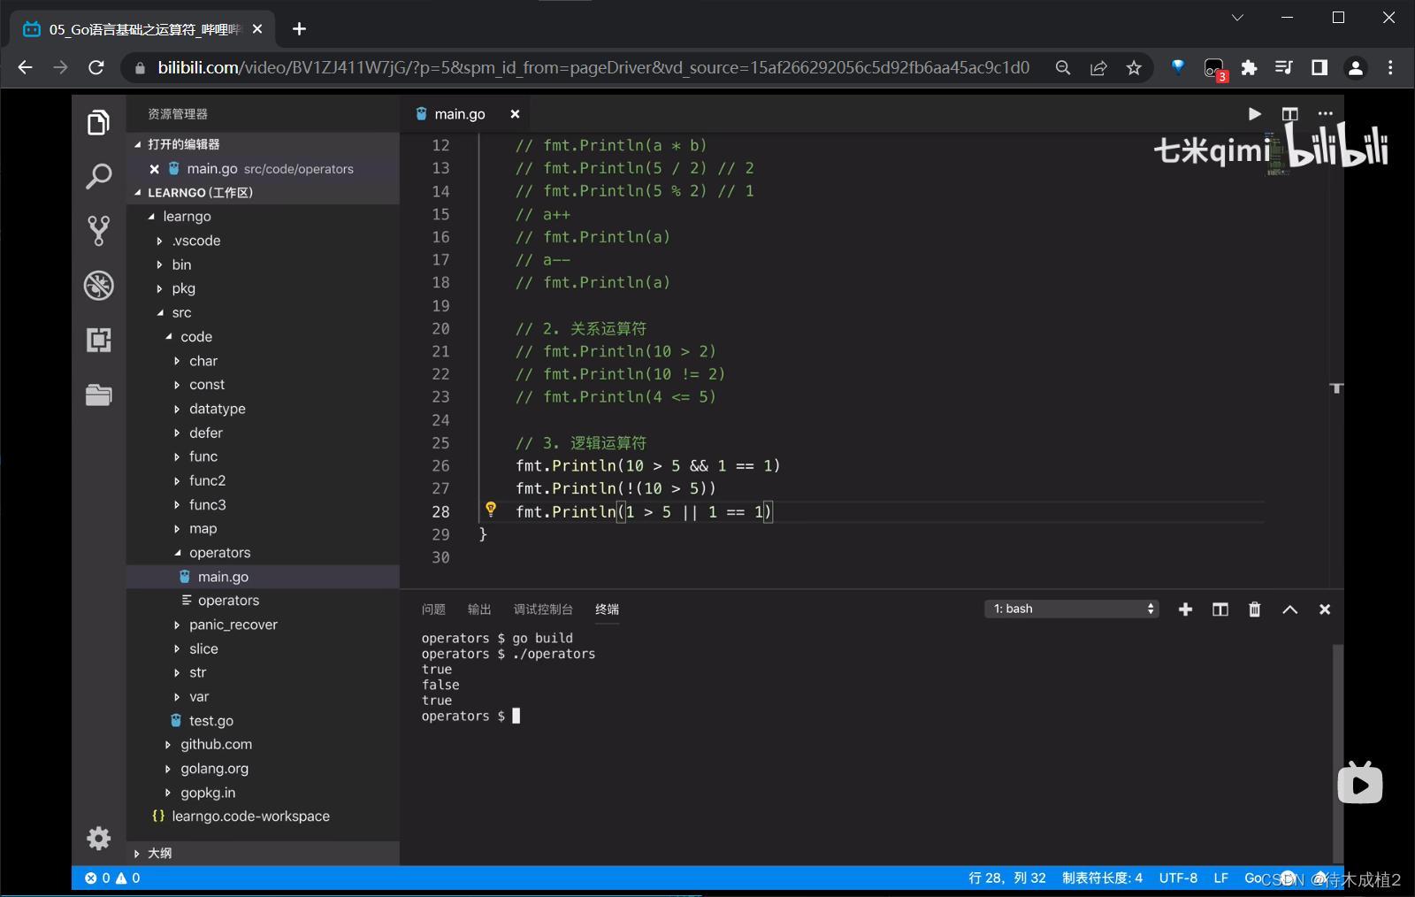Click the 行 28, 列 32 status item
Screen dimensions: 1415x897
[1006, 878]
